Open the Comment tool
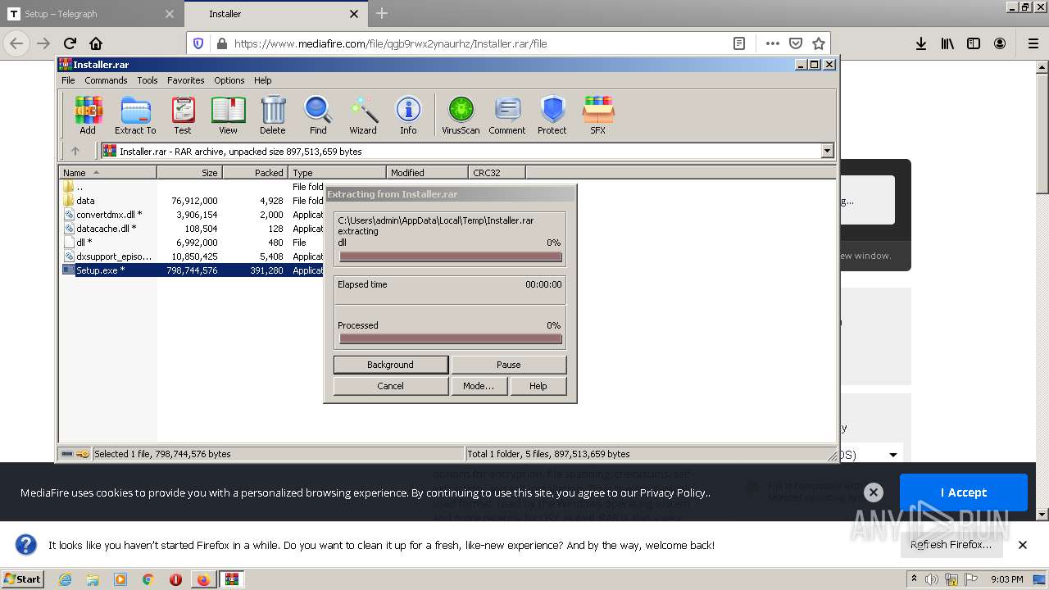 [x=507, y=115]
